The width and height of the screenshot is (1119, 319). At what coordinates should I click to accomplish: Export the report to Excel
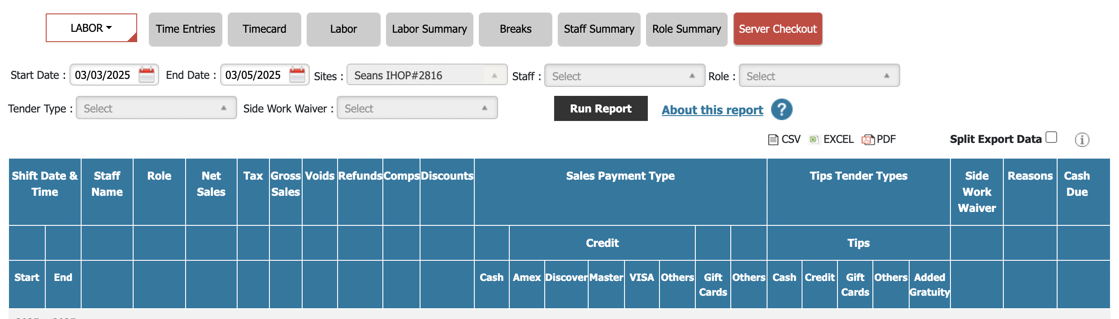832,139
